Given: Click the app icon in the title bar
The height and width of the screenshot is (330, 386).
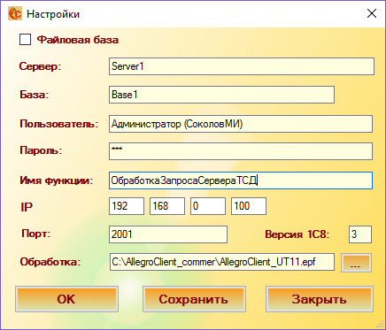Looking at the screenshot, I should [15, 14].
